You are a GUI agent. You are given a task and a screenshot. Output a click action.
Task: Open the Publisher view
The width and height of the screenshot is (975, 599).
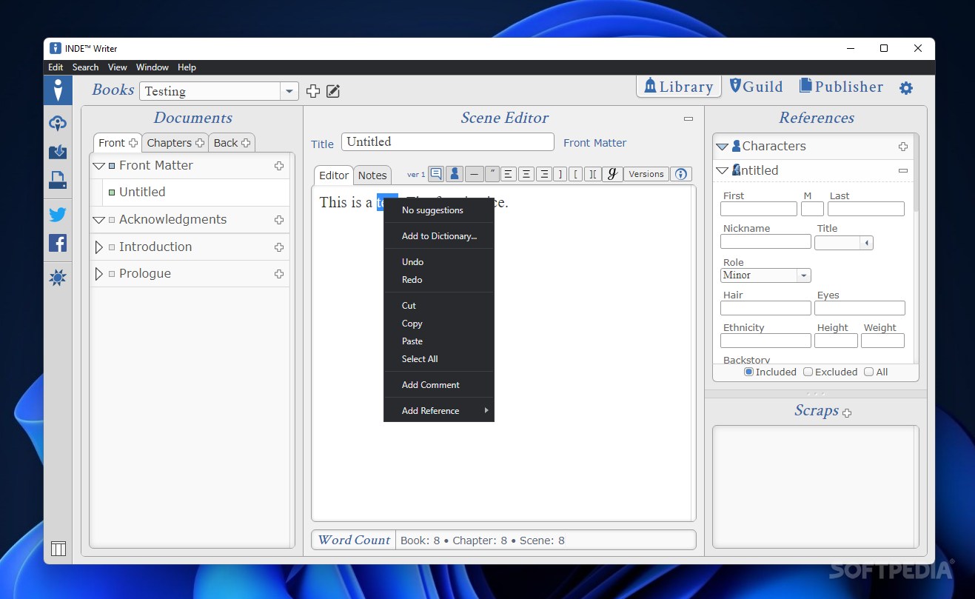click(841, 87)
